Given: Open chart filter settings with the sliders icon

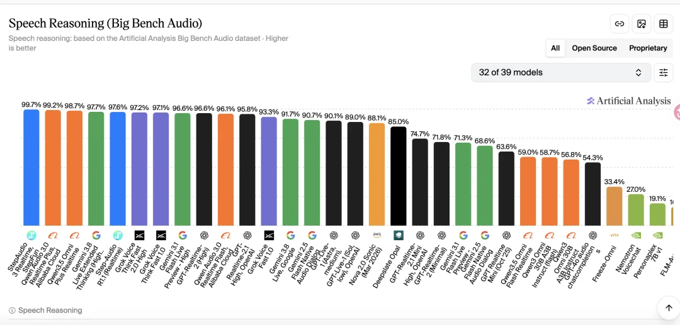Looking at the screenshot, I should coord(664,72).
